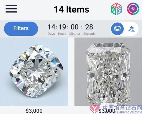Open the Filters panel
Viewport: 142px width, 114px height.
point(21,29)
